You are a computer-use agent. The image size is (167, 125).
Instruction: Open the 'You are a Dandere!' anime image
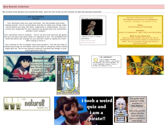[x=29, y=69]
